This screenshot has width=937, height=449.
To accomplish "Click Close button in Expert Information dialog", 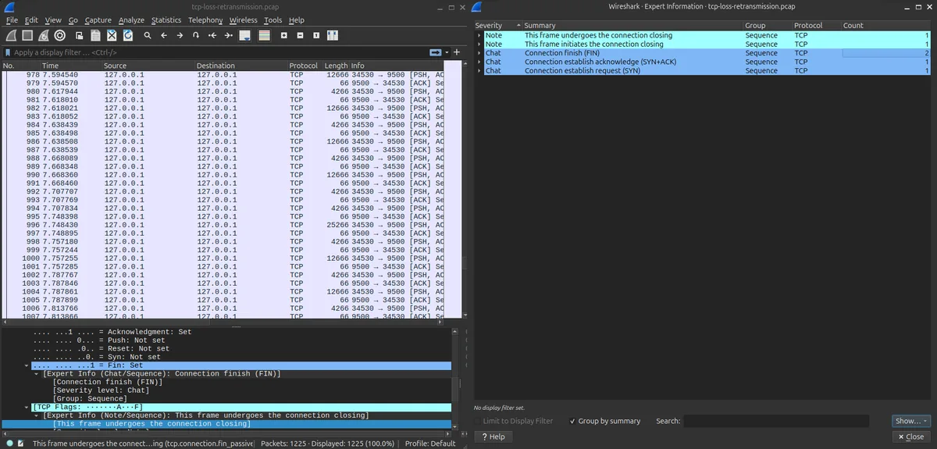I will pos(910,437).
